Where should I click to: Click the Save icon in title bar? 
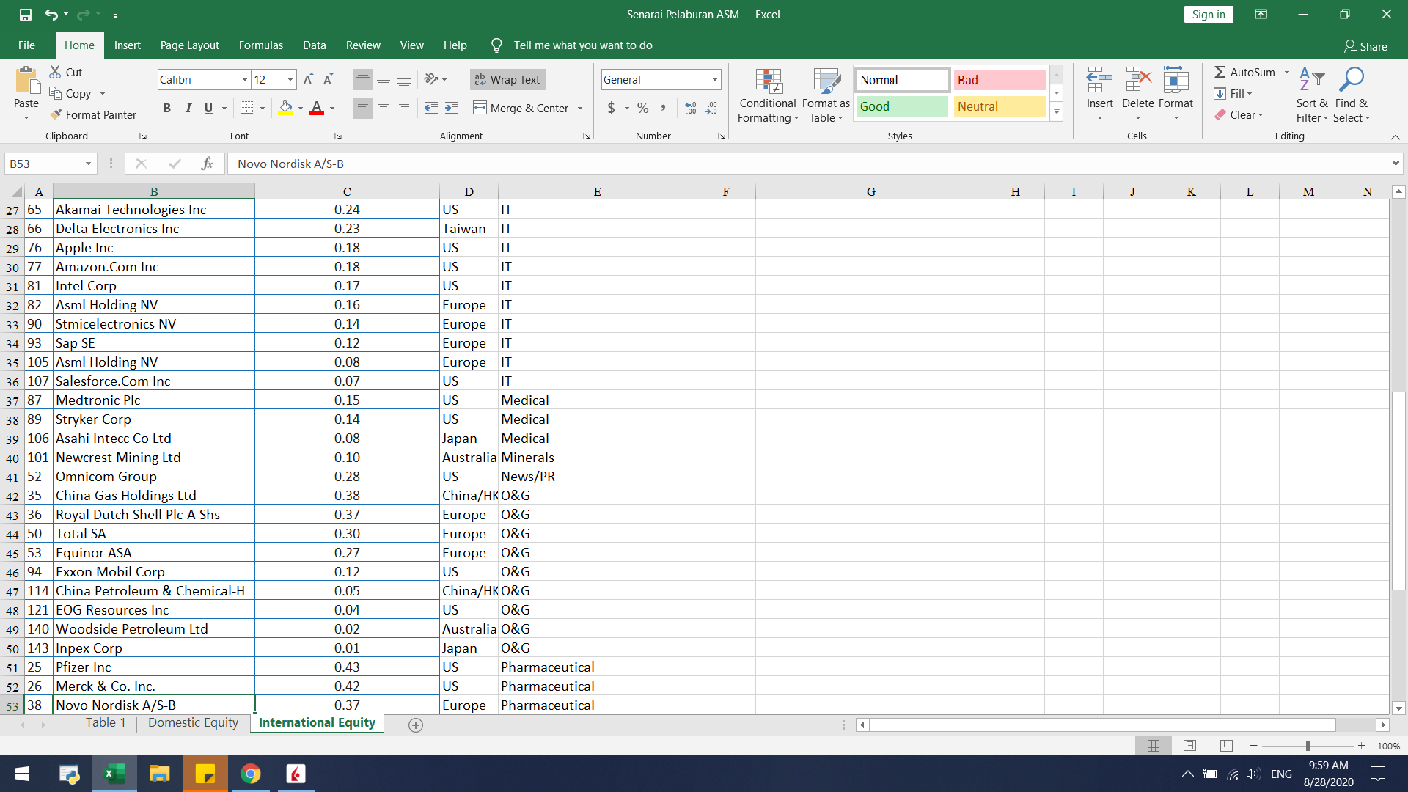pyautogui.click(x=26, y=14)
